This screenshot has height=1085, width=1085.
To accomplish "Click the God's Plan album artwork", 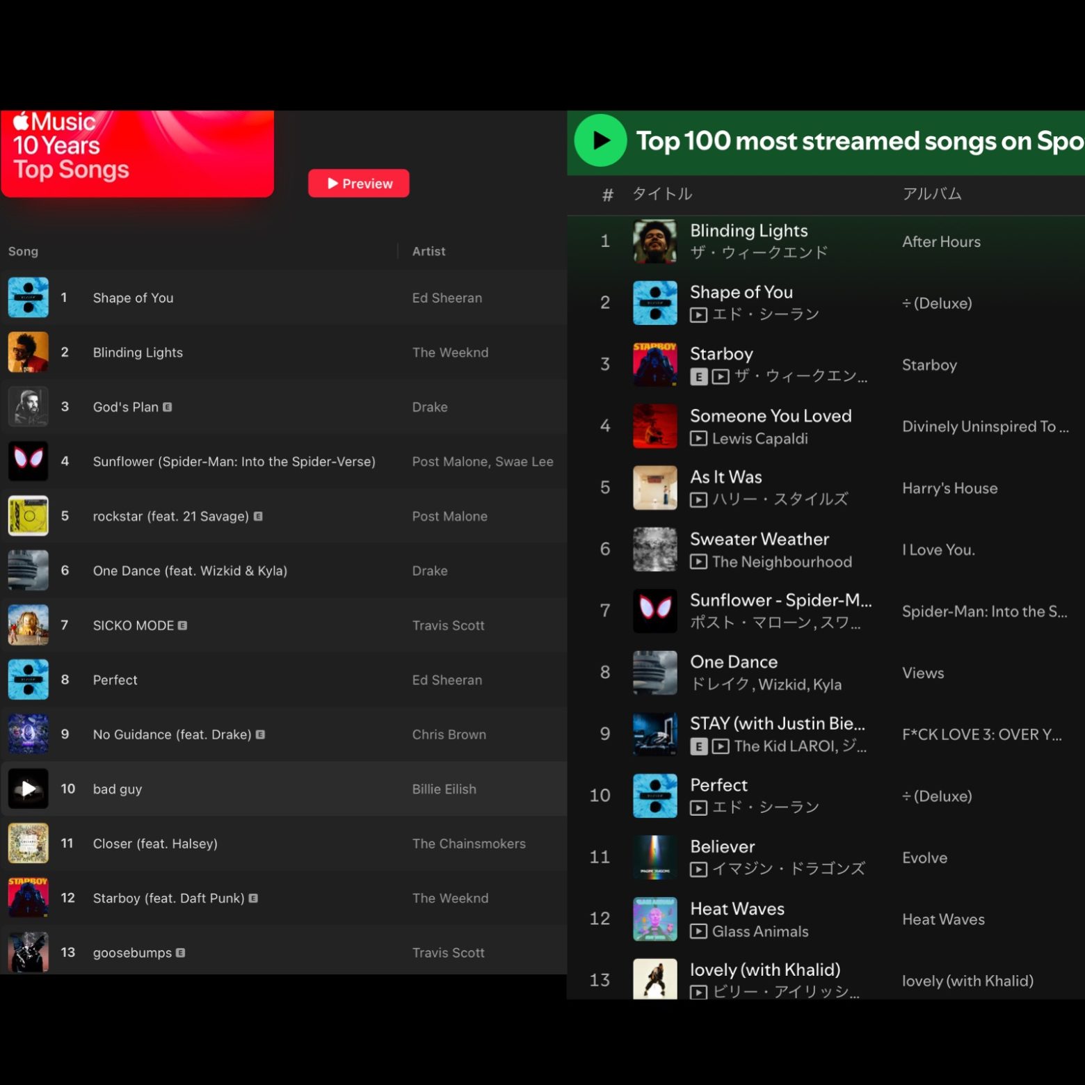I will point(29,407).
